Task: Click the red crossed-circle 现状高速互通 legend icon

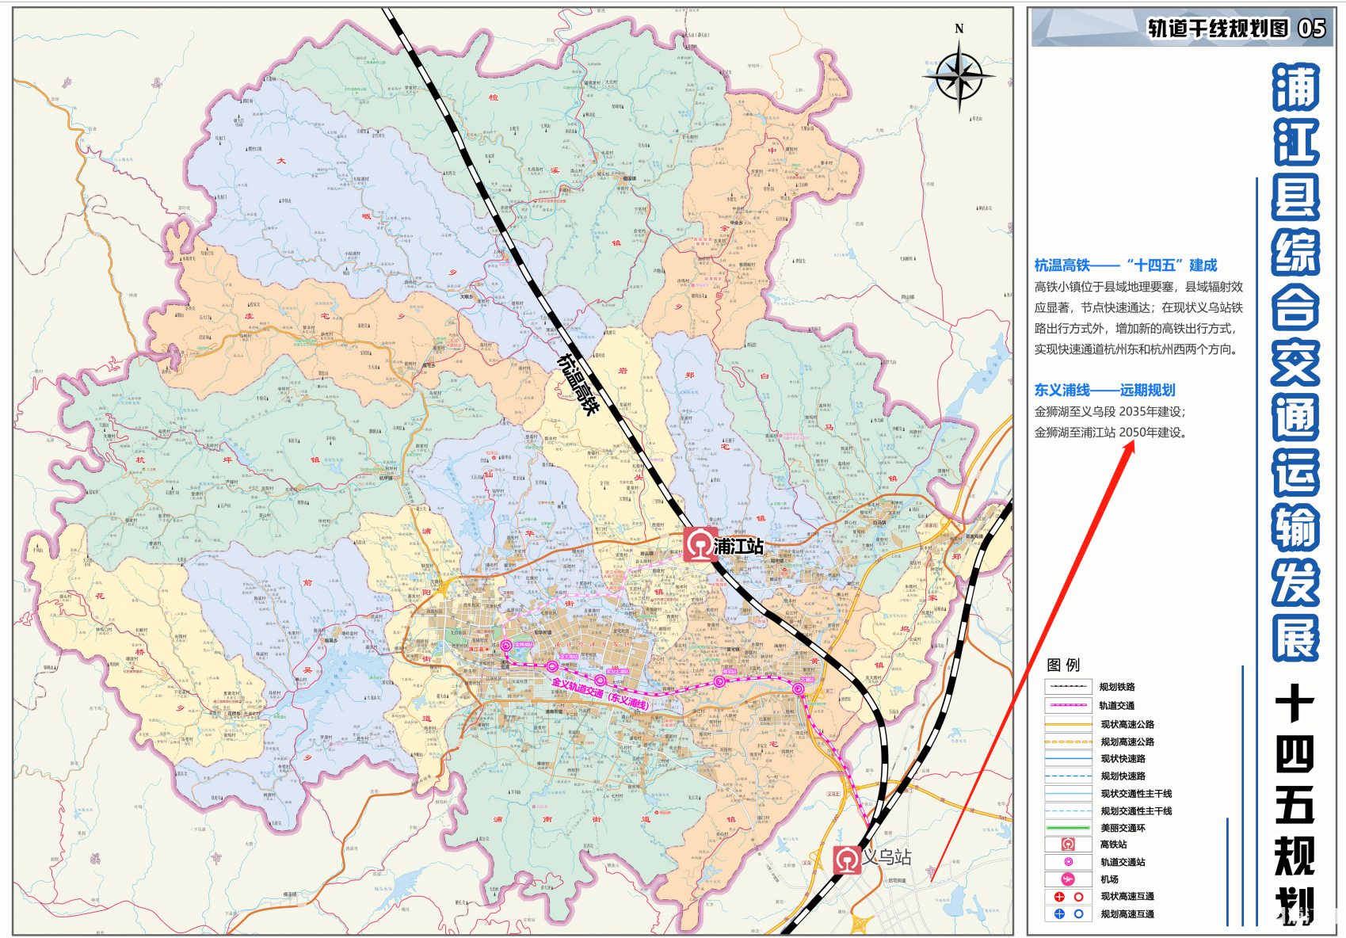Action: point(1059,897)
